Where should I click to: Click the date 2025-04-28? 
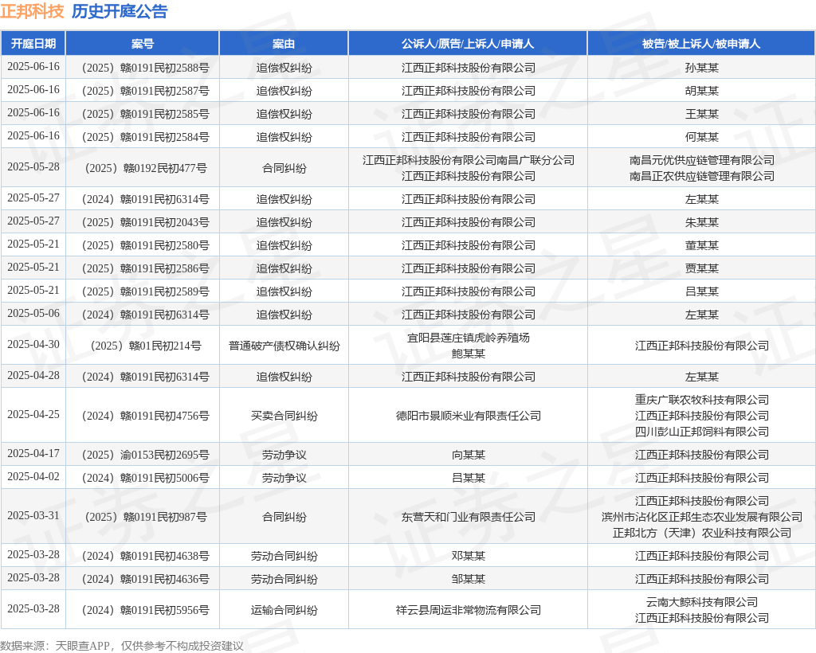point(33,375)
